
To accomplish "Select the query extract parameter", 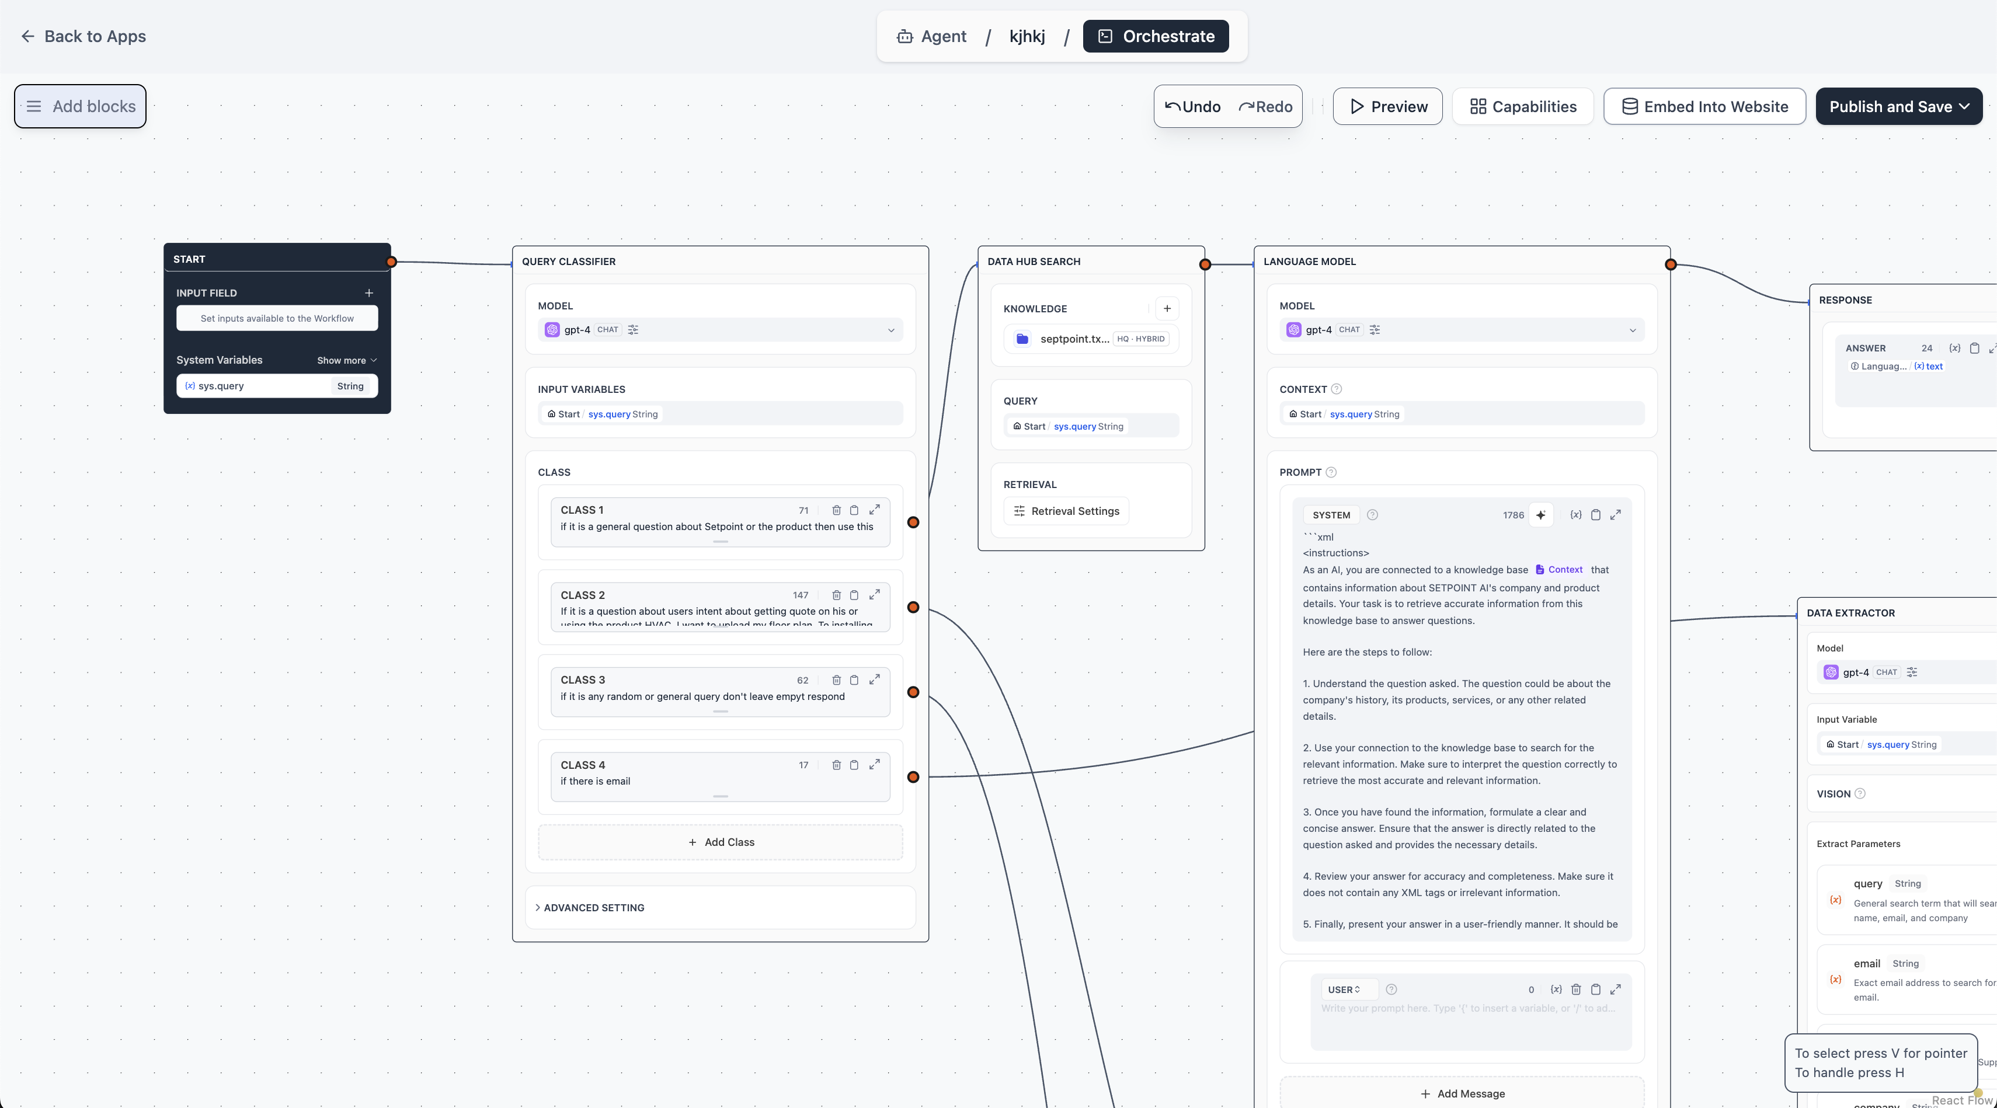I will [1906, 899].
